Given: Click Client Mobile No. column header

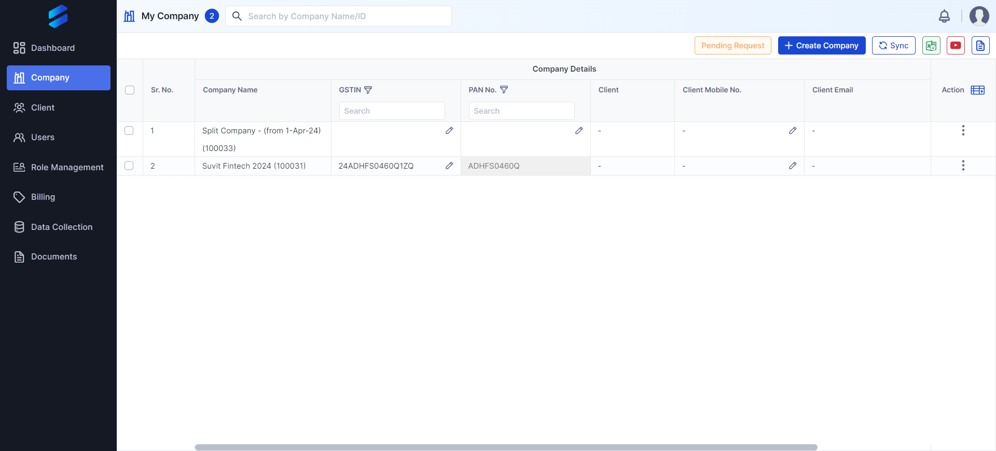Looking at the screenshot, I should [712, 90].
